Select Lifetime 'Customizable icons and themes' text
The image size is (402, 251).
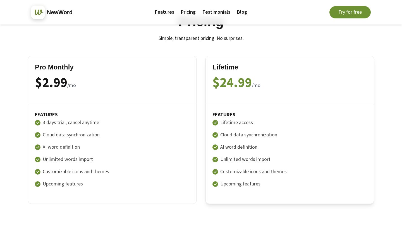click(x=253, y=172)
